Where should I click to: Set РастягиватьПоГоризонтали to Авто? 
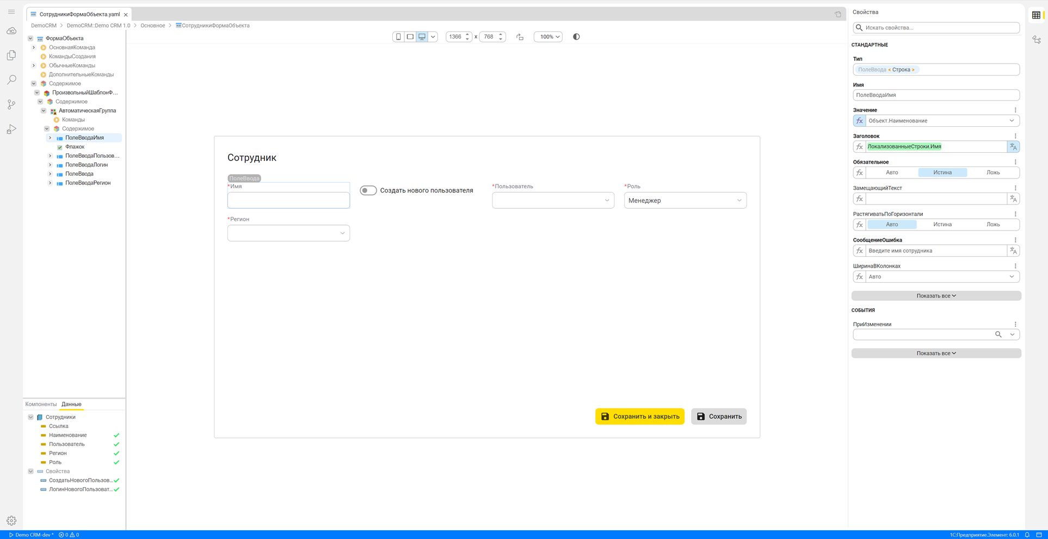pos(892,225)
